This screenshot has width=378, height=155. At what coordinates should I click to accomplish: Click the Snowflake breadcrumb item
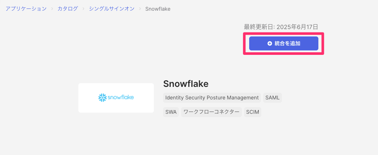coord(158,8)
